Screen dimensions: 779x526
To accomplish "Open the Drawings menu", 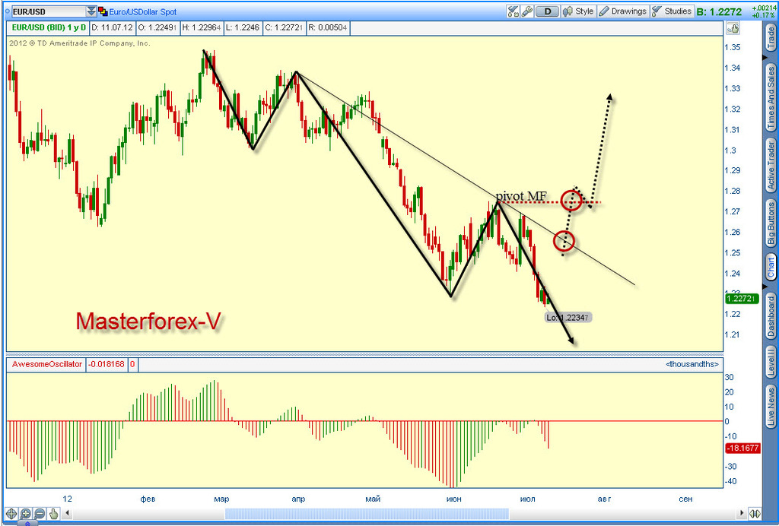I will 623,11.
